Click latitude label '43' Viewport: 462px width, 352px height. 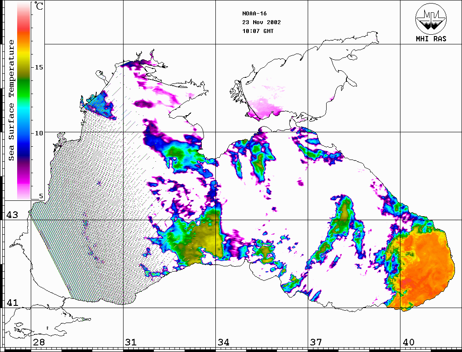click(x=12, y=215)
